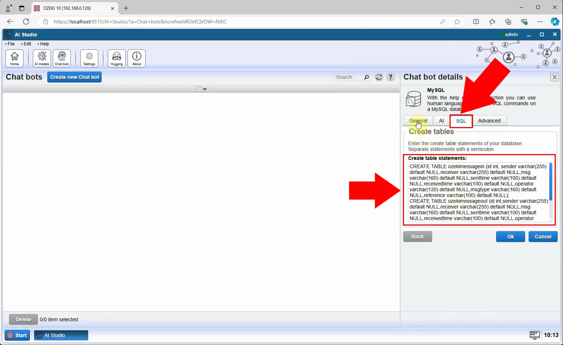Open browser collections icon
The width and height of the screenshot is (563, 345).
[x=508, y=22]
